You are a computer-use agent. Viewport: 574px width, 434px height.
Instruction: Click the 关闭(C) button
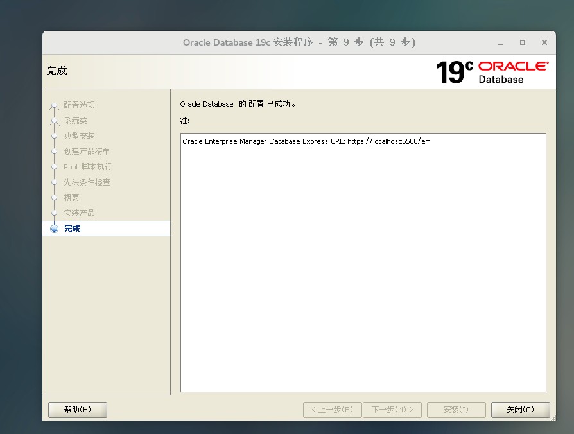[520, 410]
